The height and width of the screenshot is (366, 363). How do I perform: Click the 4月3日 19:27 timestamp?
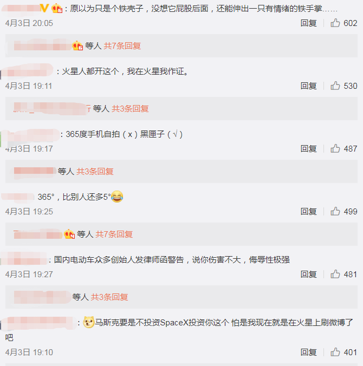click(x=29, y=274)
